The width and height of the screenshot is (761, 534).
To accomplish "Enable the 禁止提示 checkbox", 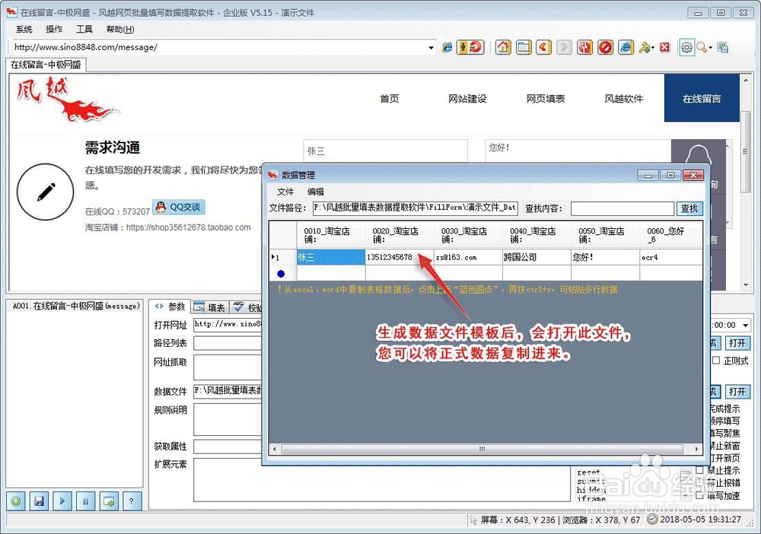I will (699, 469).
